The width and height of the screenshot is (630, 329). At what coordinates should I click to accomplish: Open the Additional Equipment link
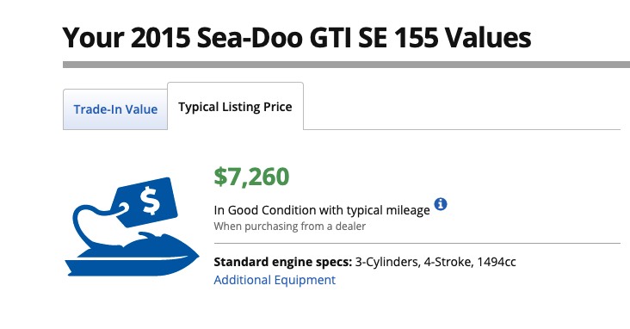click(275, 280)
